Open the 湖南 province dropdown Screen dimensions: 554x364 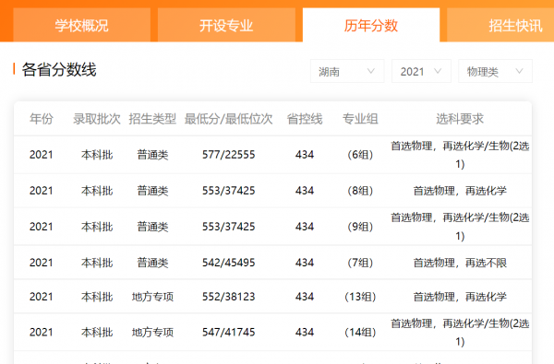point(347,71)
